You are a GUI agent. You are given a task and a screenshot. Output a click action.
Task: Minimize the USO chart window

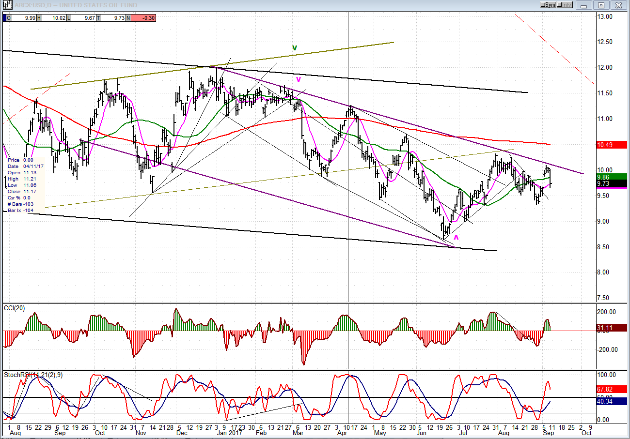[x=584, y=5]
